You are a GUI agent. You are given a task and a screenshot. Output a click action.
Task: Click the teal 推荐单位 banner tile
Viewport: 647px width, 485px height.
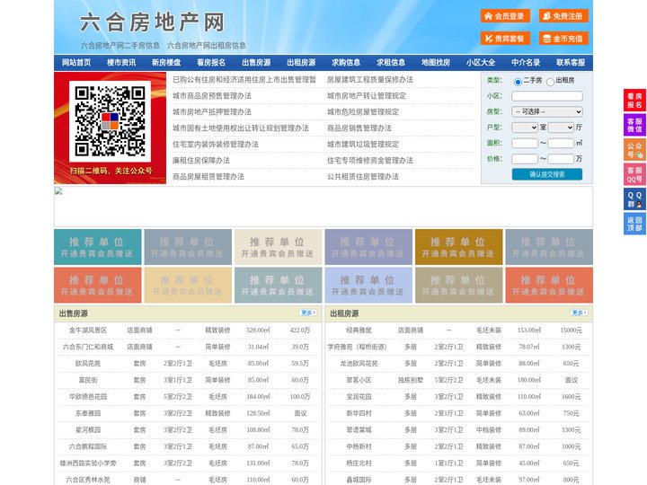coord(98,247)
